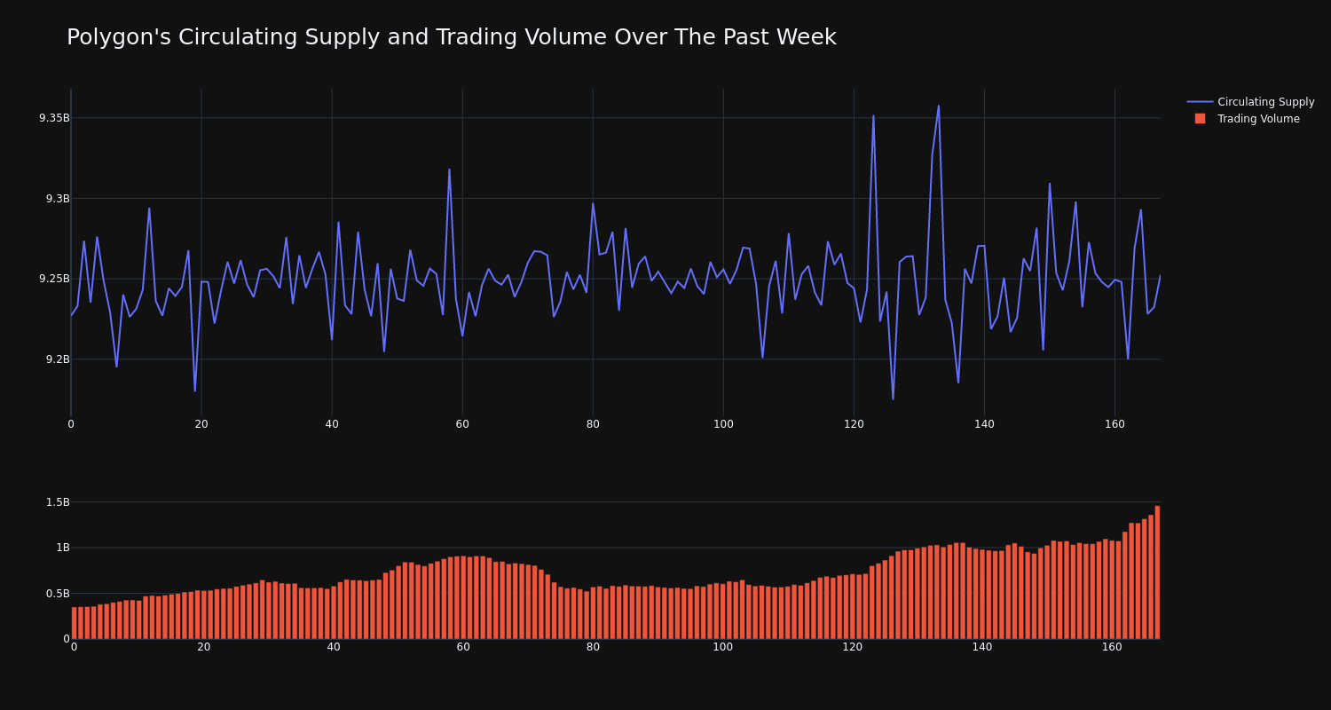Viewport: 1331px width, 710px height.
Task: Click the chart title about Polygon's Circulating Supply
Action: click(x=451, y=37)
